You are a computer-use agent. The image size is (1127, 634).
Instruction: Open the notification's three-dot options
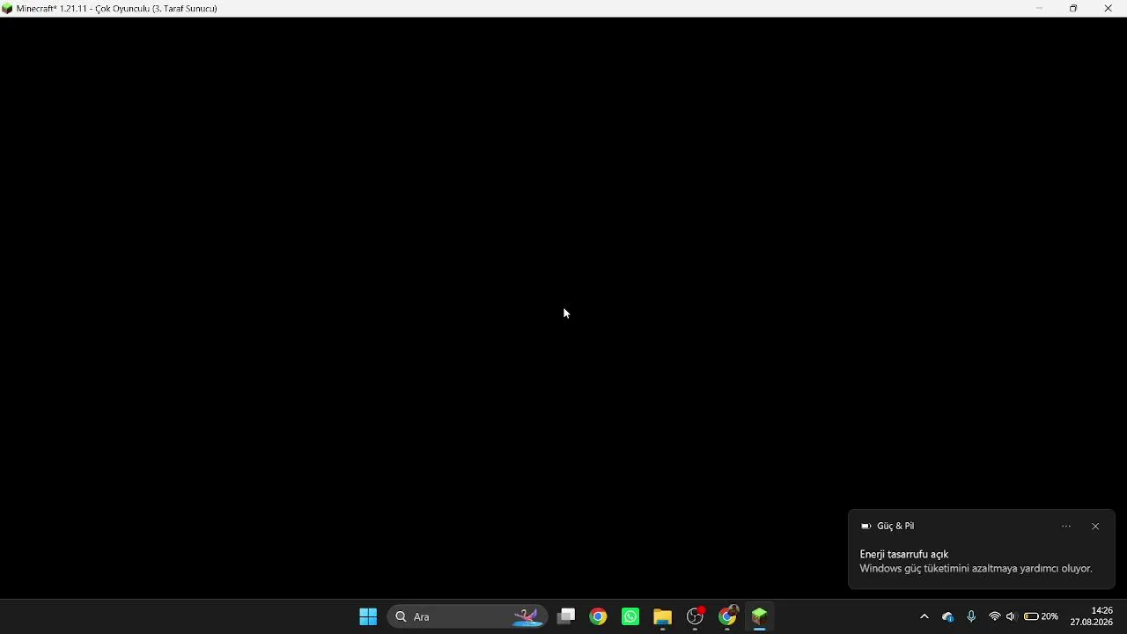(x=1066, y=527)
